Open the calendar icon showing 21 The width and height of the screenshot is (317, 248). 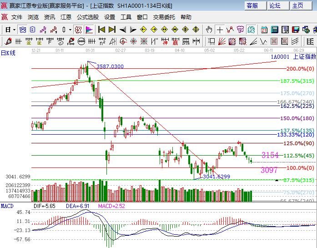pyautogui.click(x=264, y=30)
